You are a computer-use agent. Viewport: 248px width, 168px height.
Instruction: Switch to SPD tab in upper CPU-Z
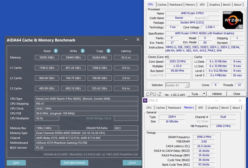click(x=202, y=5)
